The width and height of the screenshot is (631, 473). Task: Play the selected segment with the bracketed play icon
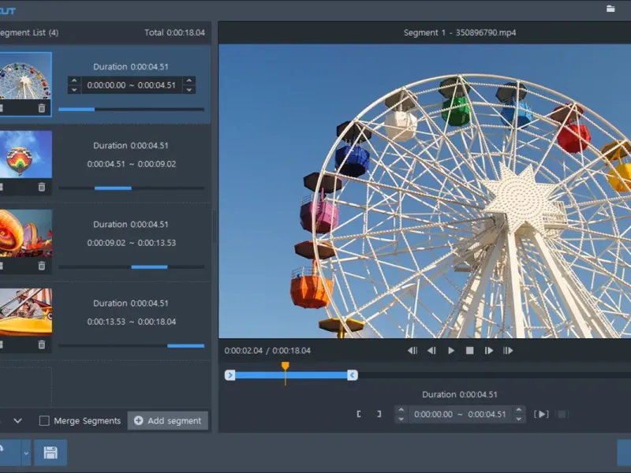542,414
